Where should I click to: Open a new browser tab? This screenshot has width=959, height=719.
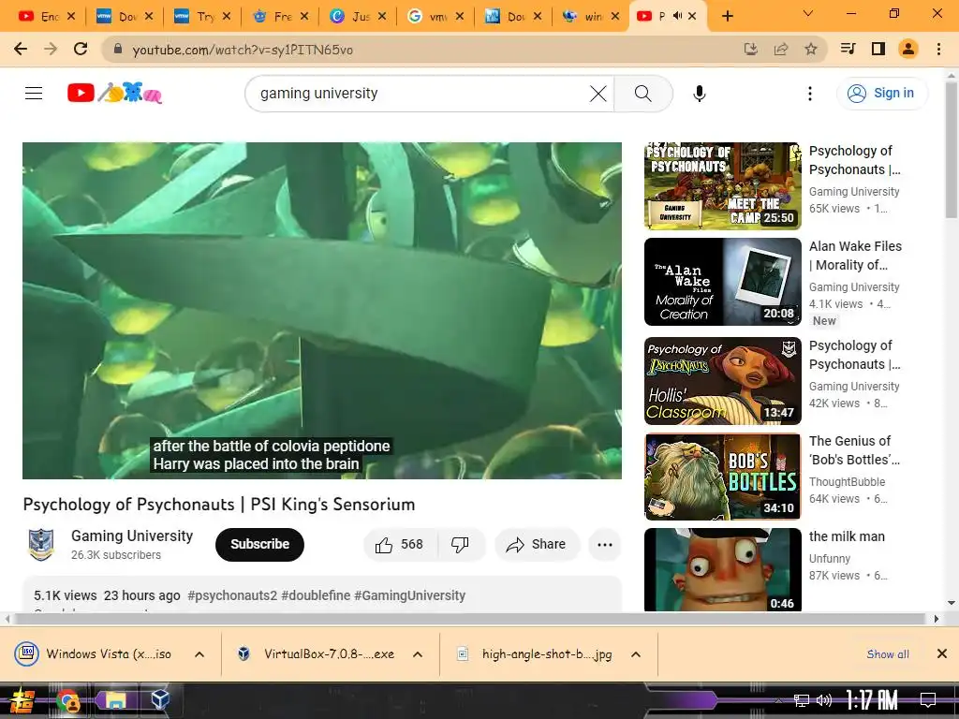click(727, 16)
